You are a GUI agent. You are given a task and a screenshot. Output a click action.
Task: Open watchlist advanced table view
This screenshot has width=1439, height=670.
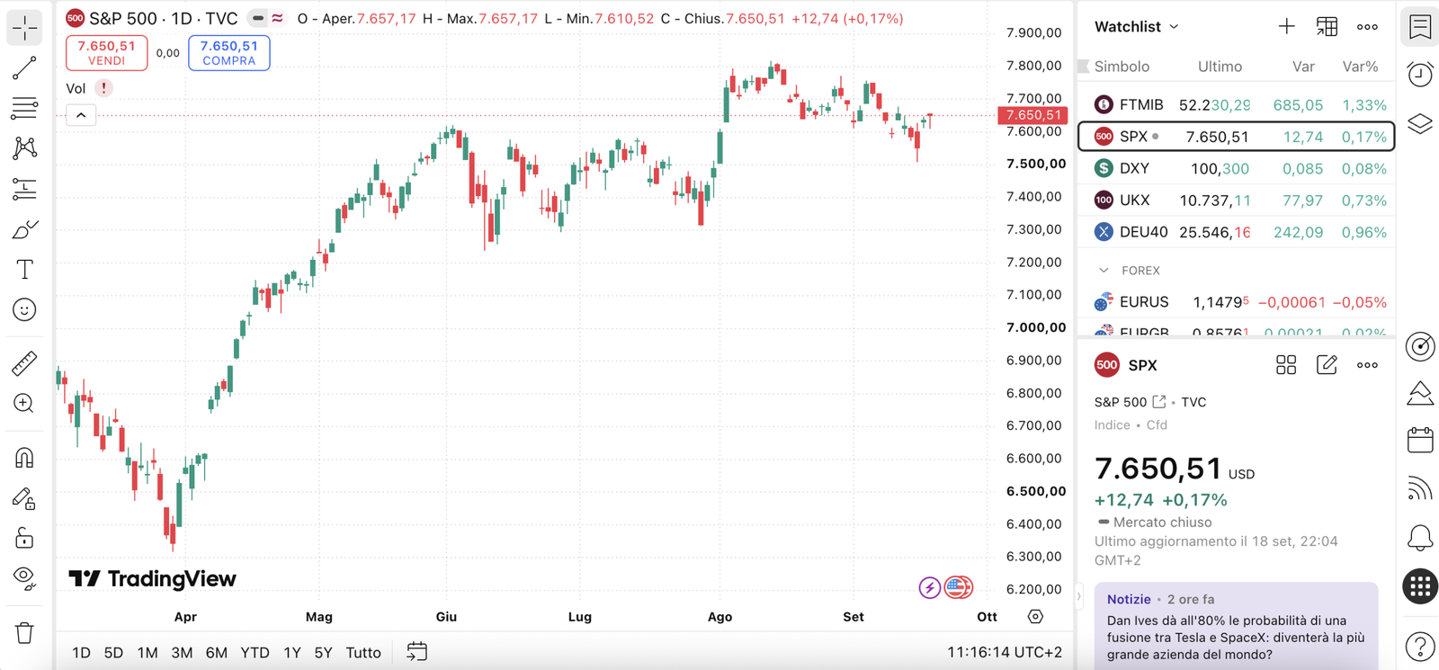(1327, 27)
